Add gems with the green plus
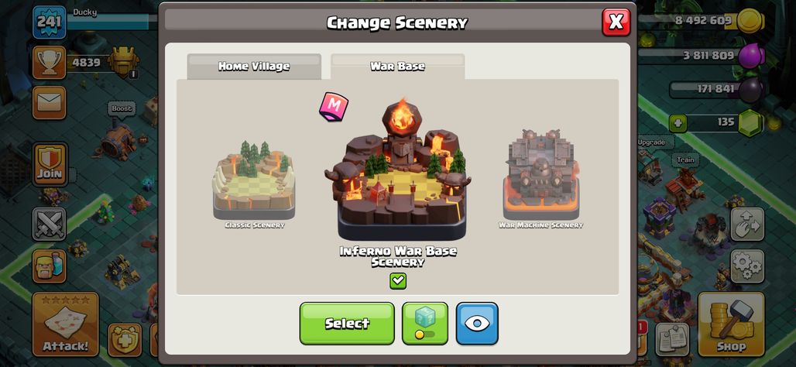 click(678, 122)
